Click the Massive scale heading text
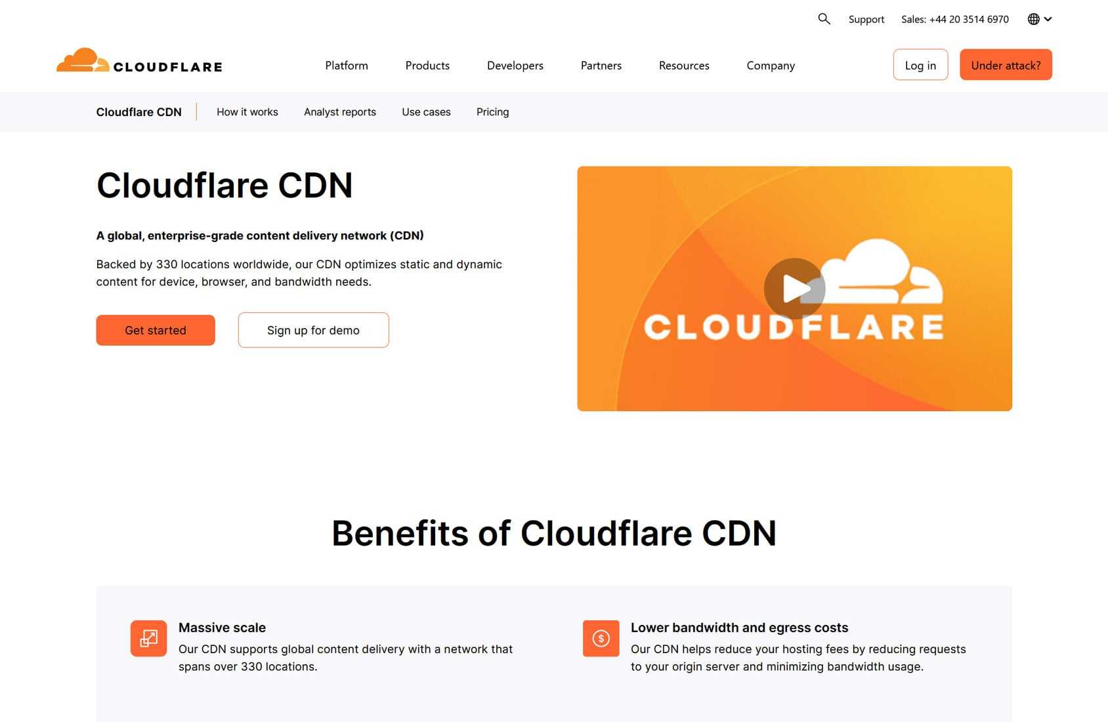Screen dimensions: 1108x722 222,628
